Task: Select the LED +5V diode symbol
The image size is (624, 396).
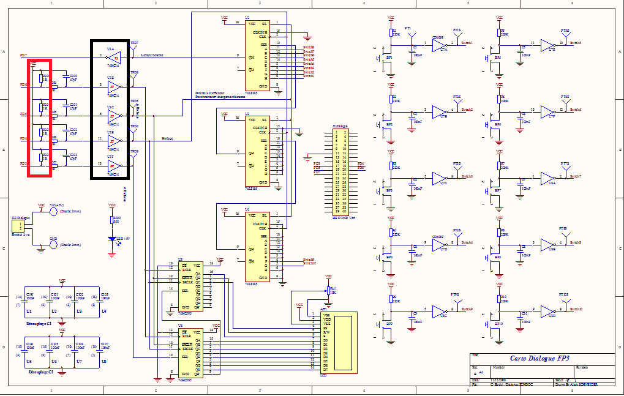Action: [112, 239]
